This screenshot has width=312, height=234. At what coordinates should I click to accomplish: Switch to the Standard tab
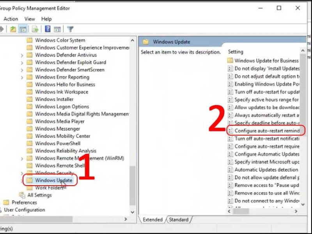click(179, 220)
